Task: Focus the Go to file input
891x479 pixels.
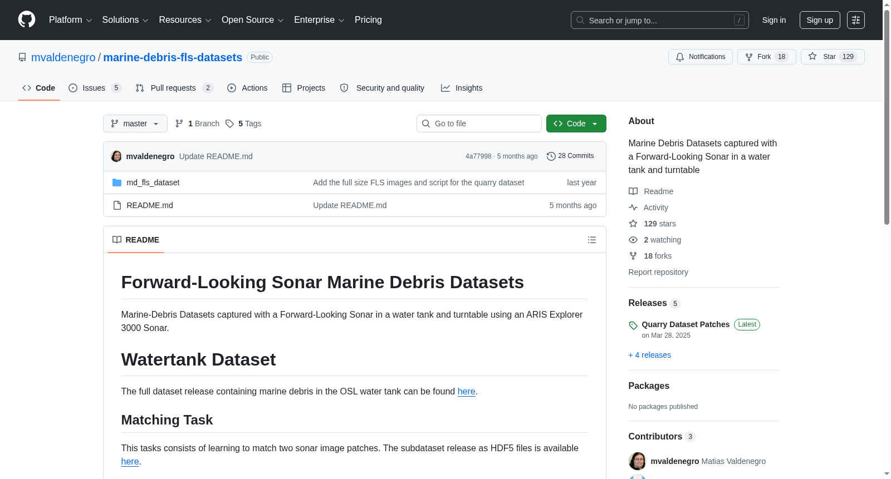Action: (479, 124)
